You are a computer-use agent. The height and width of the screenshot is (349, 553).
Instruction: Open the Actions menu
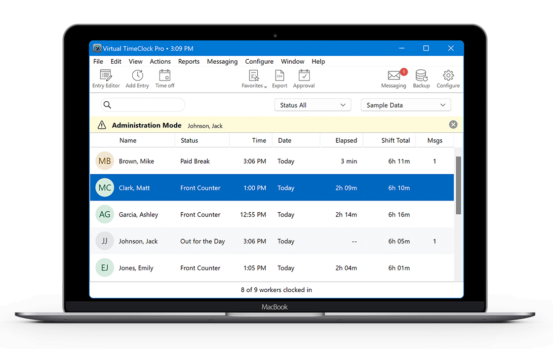coord(160,61)
